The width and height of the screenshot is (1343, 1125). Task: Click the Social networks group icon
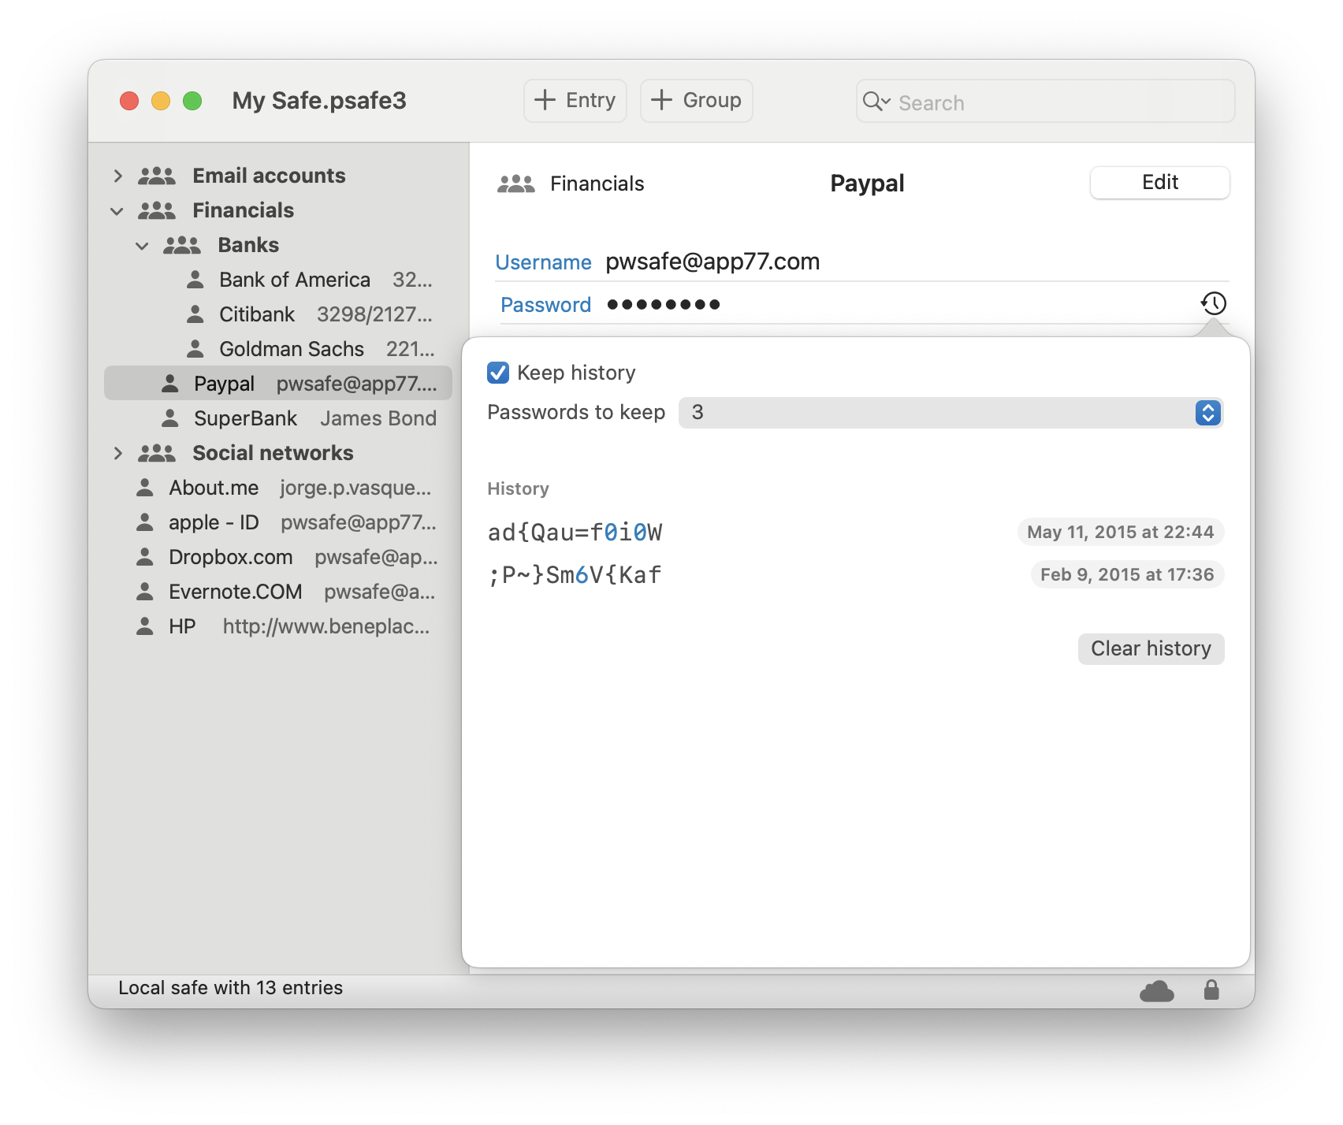click(x=157, y=453)
